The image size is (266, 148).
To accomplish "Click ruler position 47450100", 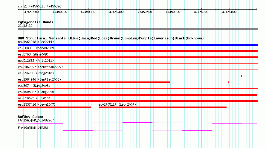I will 32,12.
